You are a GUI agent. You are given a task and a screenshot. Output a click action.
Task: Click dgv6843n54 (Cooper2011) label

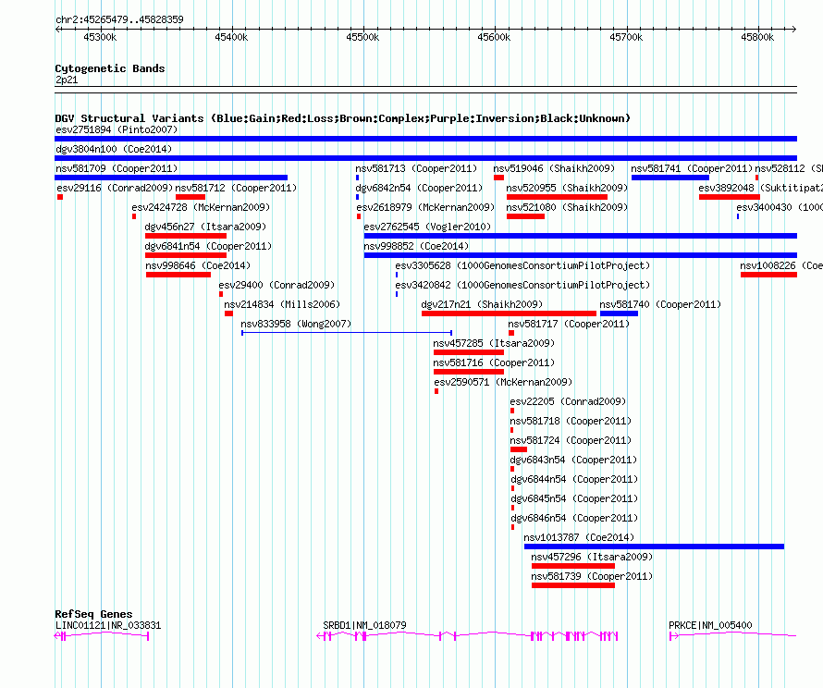573,460
